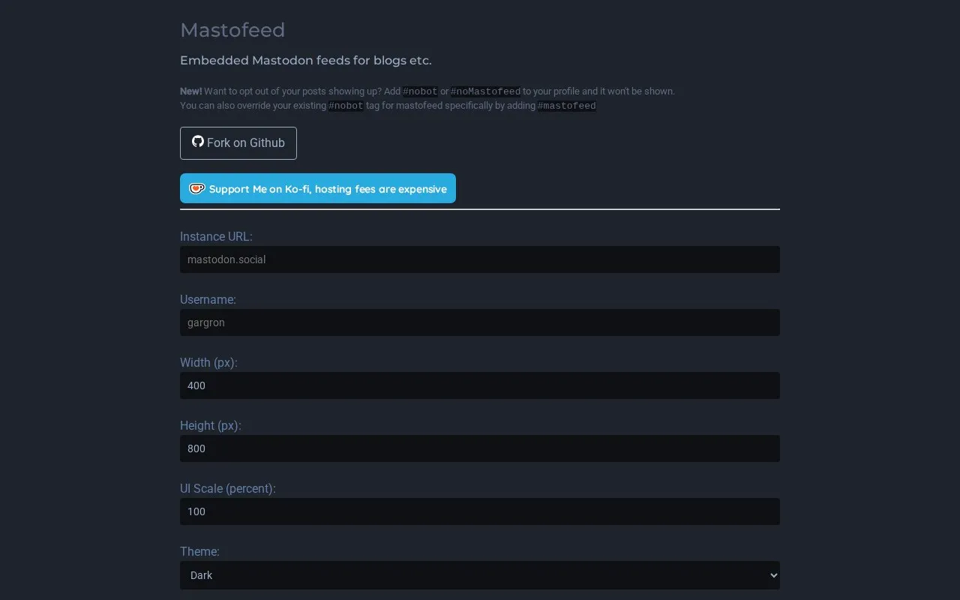Click the #noMastofeed tag text

[x=485, y=91]
